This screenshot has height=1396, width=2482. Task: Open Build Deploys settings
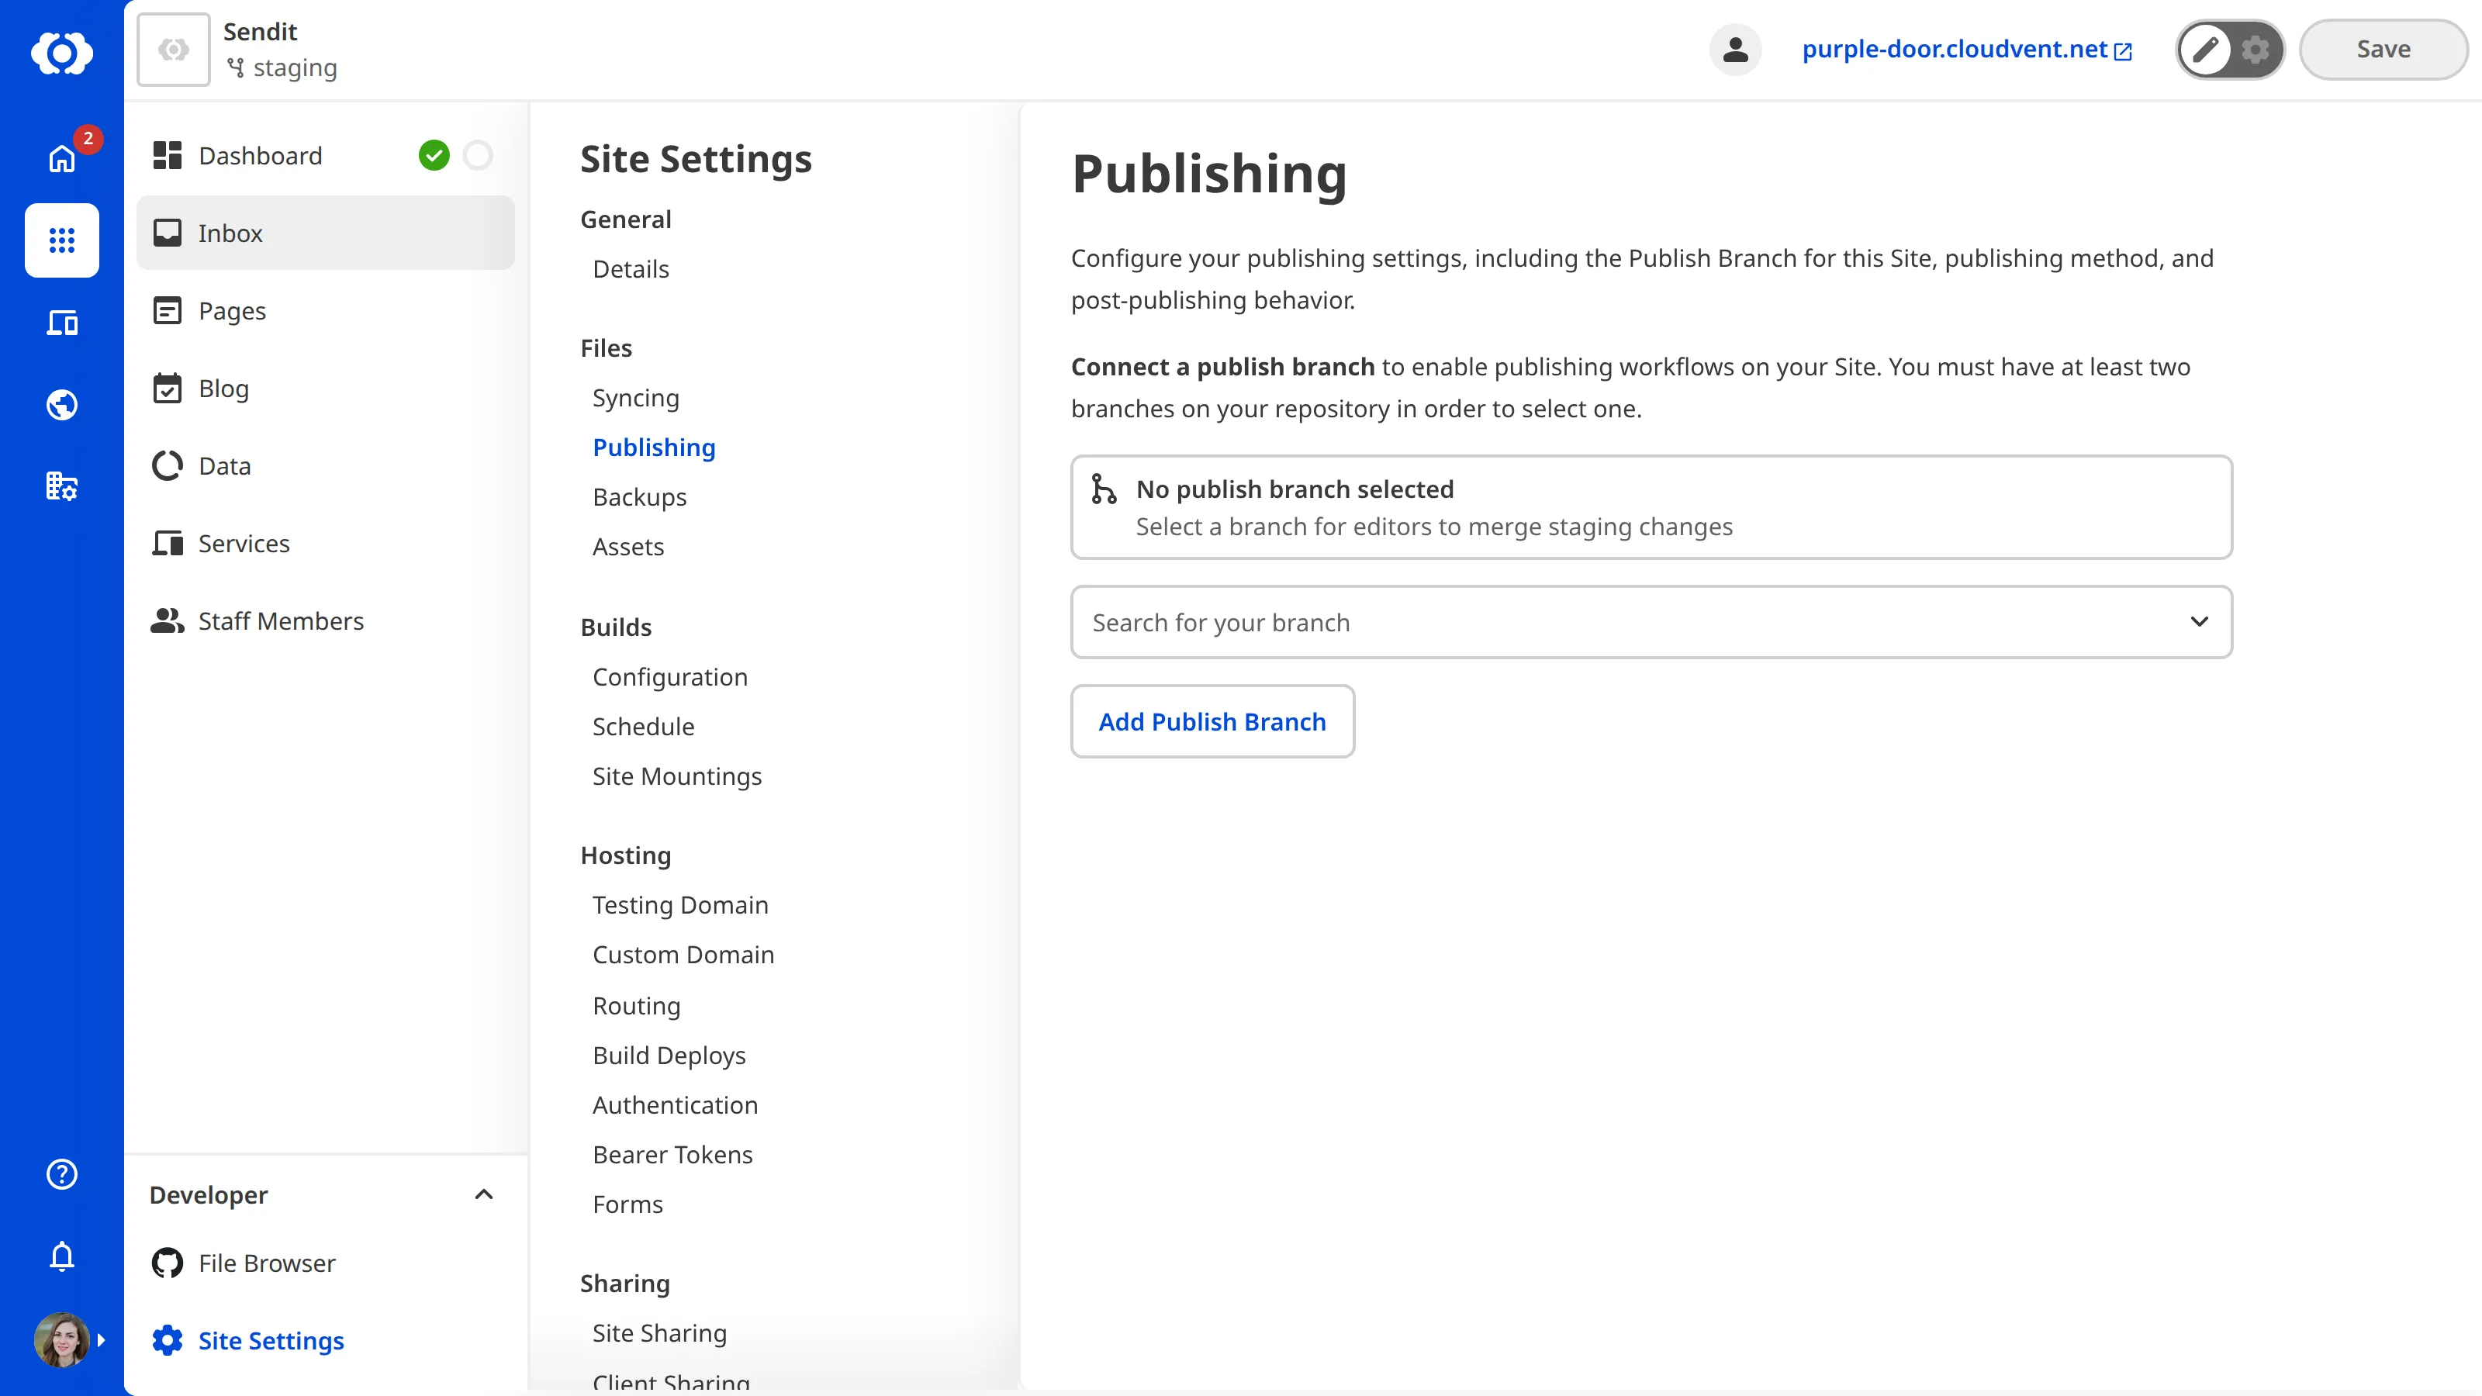(669, 1055)
